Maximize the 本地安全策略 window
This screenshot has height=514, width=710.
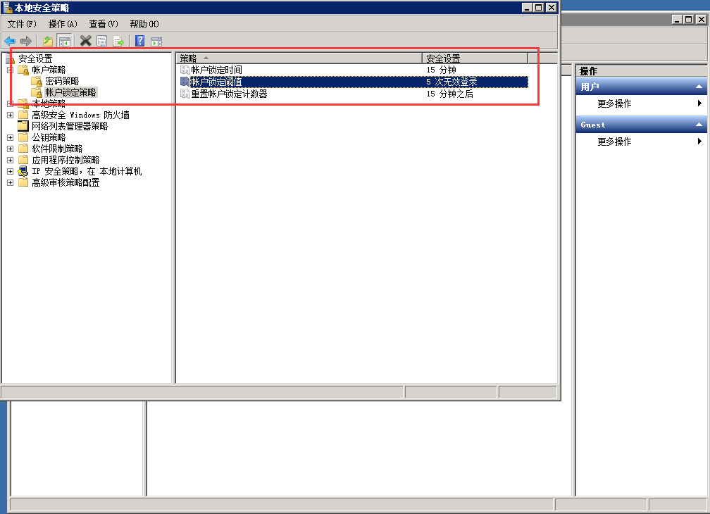point(538,7)
